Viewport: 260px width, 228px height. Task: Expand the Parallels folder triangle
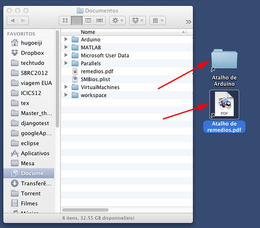coord(66,63)
